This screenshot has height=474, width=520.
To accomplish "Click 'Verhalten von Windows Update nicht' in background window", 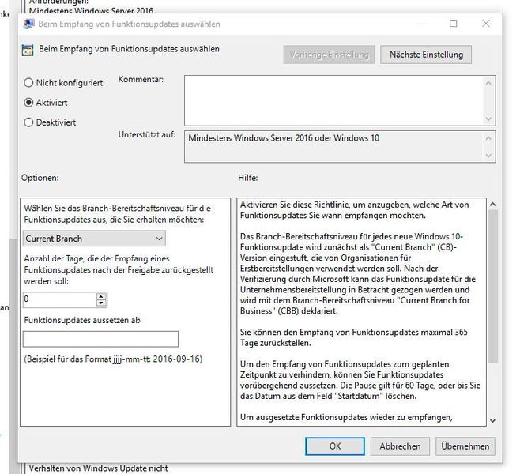I will coord(98,468).
